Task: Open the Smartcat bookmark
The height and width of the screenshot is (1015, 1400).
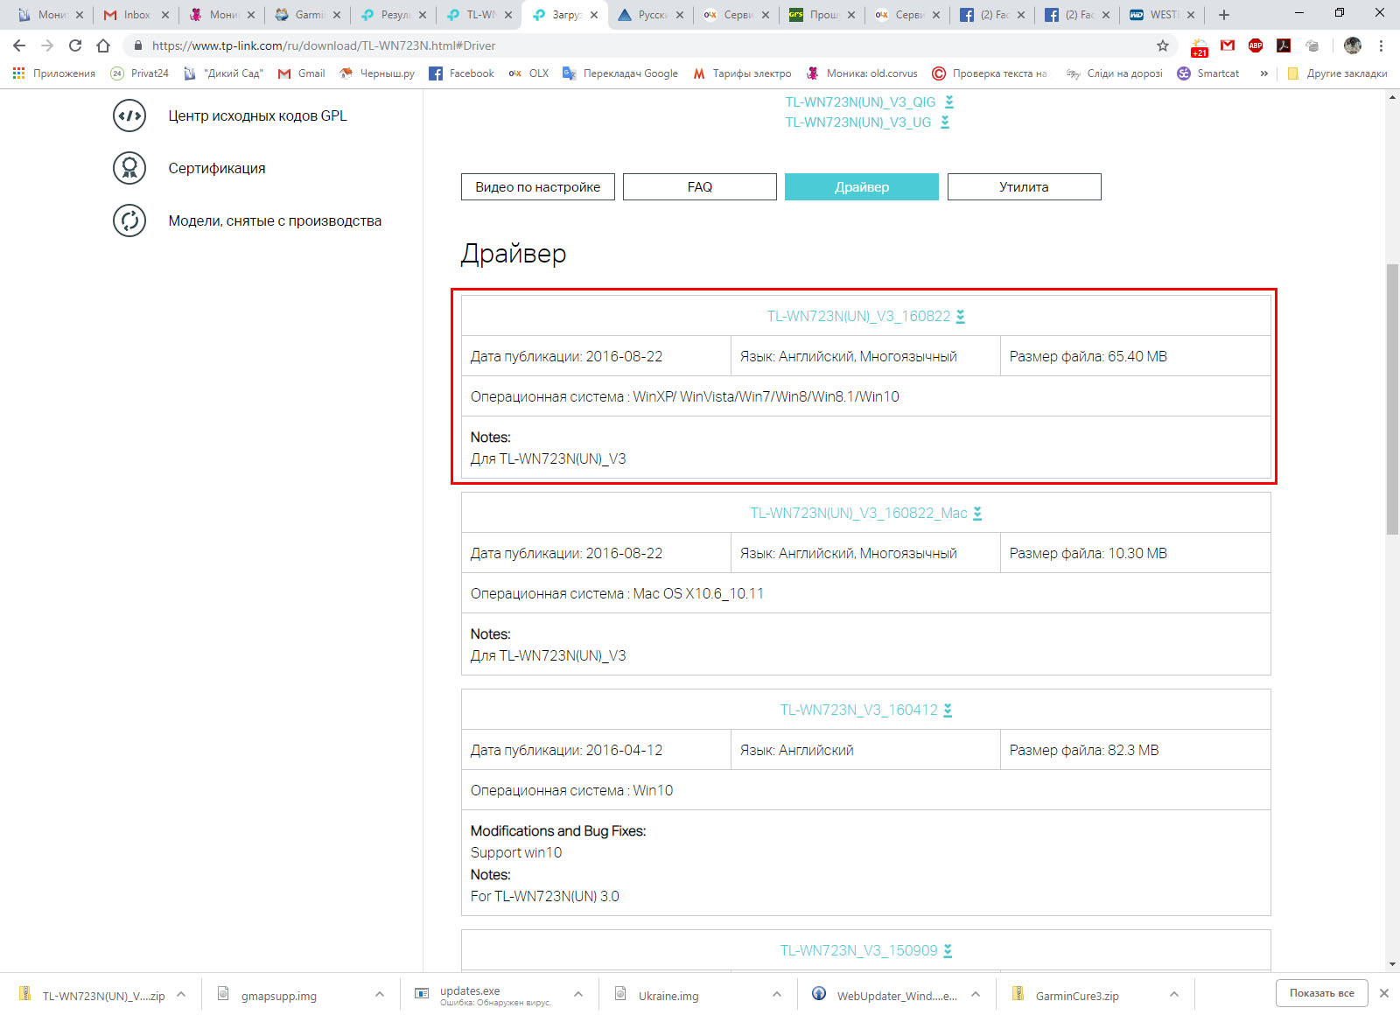Action: [1208, 73]
